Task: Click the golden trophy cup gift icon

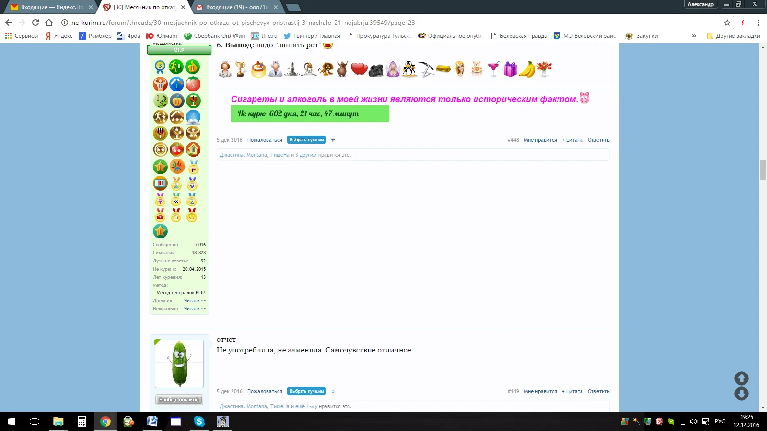Action: tap(241, 69)
